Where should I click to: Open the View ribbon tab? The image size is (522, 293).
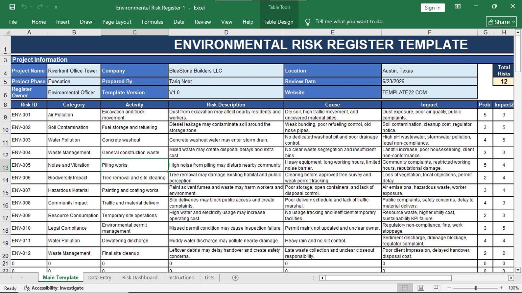(226, 22)
